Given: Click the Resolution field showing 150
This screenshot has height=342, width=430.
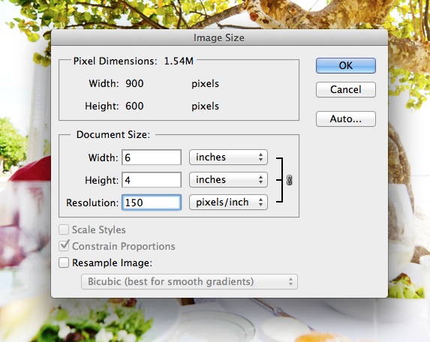Looking at the screenshot, I should click(x=152, y=202).
